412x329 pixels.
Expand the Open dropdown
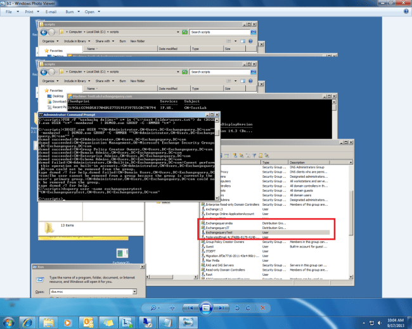pyautogui.click(x=93, y=11)
